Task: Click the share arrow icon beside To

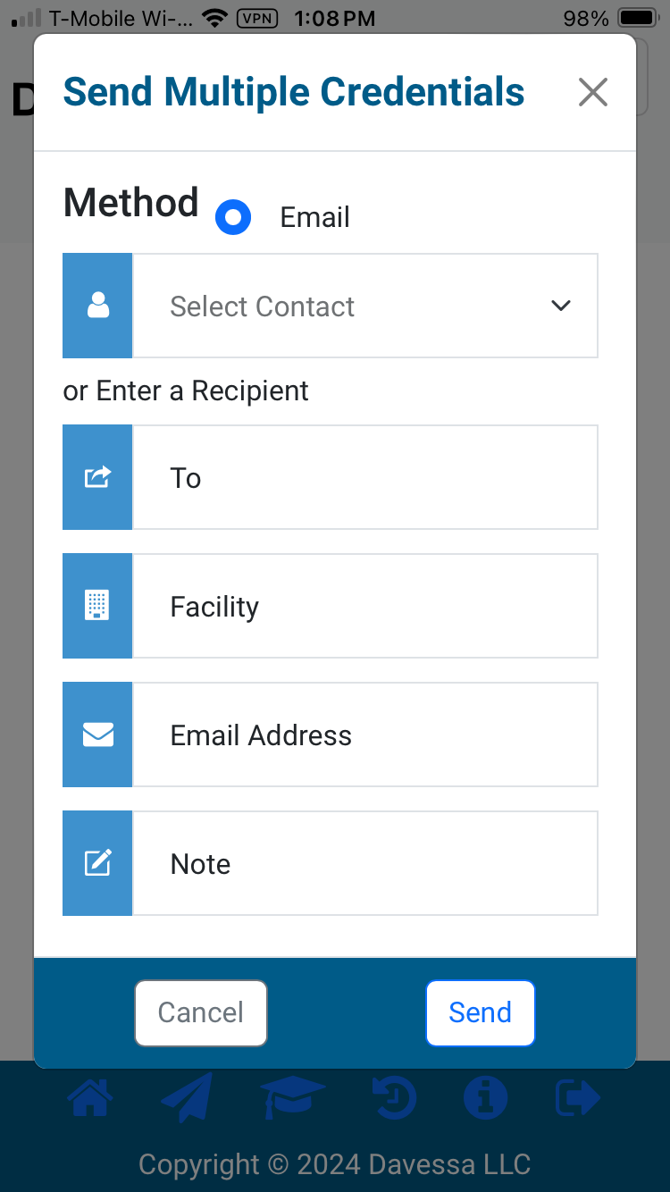Action: [97, 477]
